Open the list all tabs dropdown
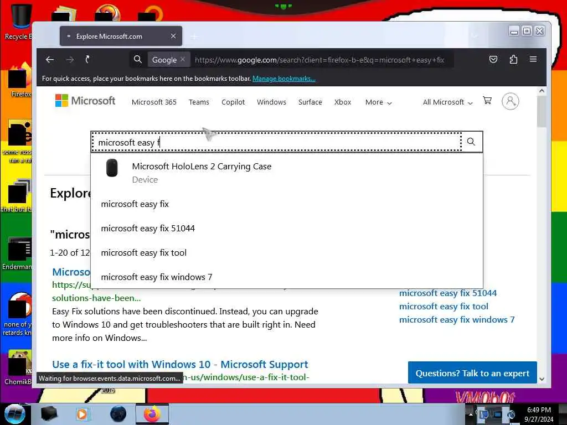 475,36
